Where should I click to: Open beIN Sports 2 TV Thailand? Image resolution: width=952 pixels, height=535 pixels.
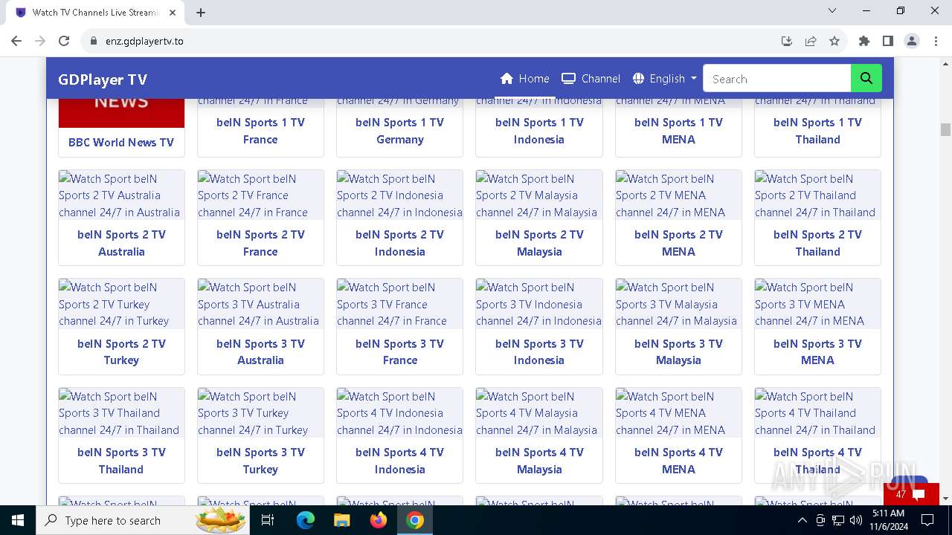[817, 243]
